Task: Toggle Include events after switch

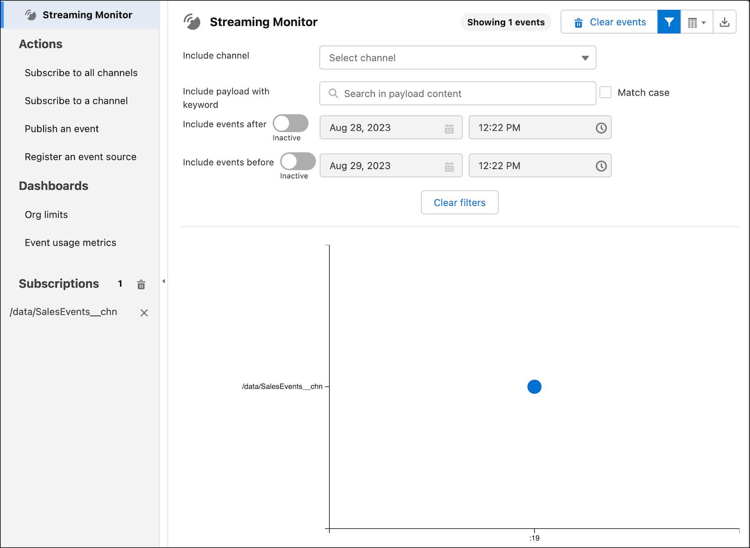Action: click(291, 124)
